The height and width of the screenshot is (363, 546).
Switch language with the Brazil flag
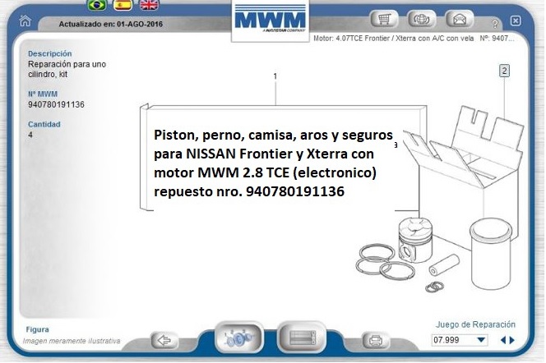coord(96,5)
